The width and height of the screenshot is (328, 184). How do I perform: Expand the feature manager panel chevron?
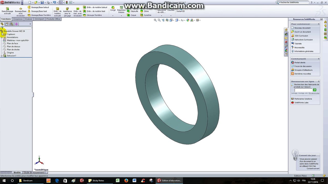30,24
